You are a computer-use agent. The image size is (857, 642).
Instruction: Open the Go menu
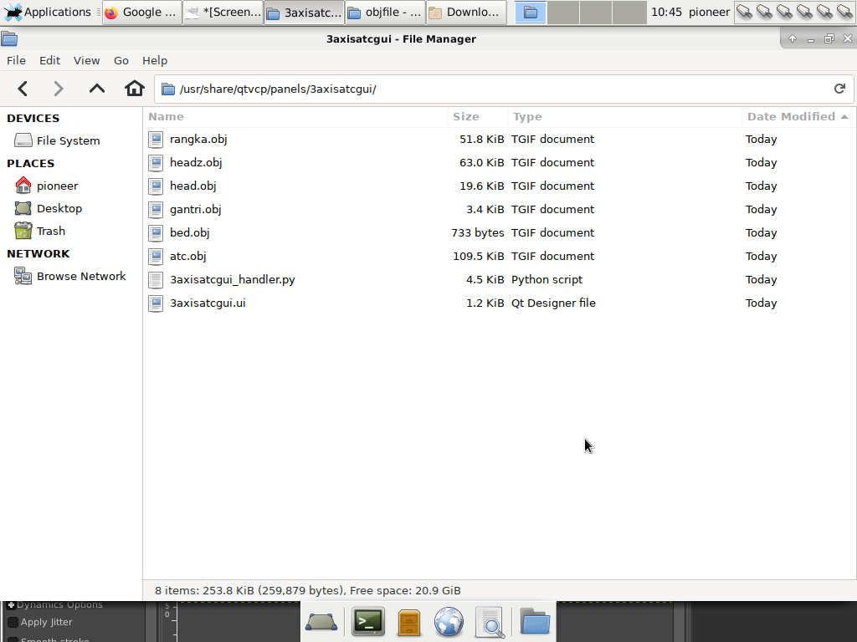coord(121,60)
